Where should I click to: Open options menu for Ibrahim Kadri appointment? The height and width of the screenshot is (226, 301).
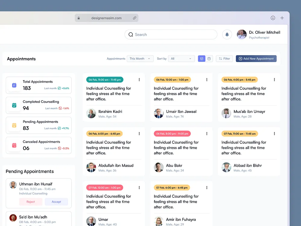click(139, 80)
